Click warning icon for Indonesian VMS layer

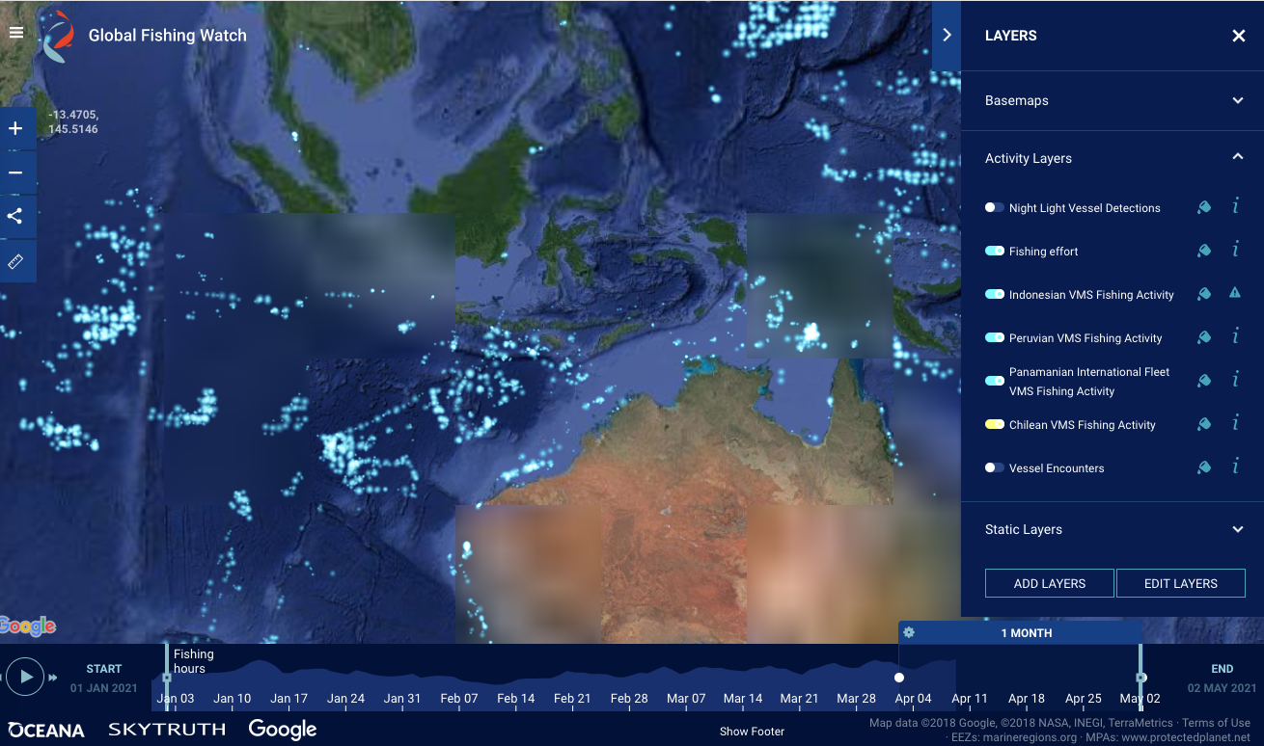(1235, 294)
